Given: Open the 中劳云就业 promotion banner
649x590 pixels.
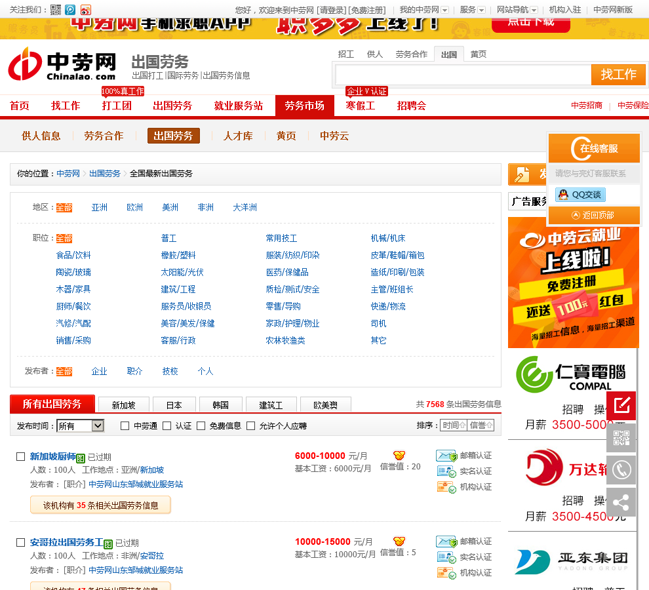Looking at the screenshot, I should pos(573,283).
